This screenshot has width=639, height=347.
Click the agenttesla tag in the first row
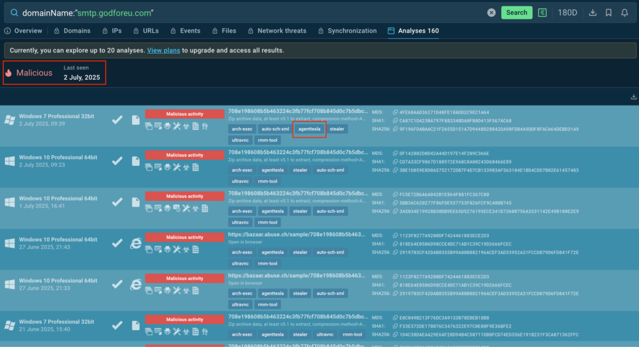click(310, 129)
